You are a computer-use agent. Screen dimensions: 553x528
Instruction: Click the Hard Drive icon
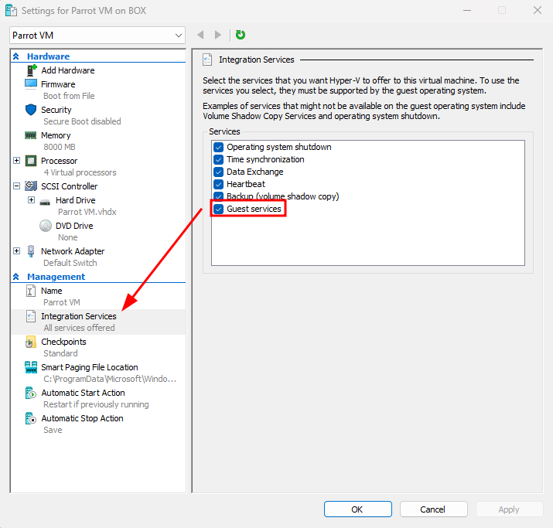point(45,202)
